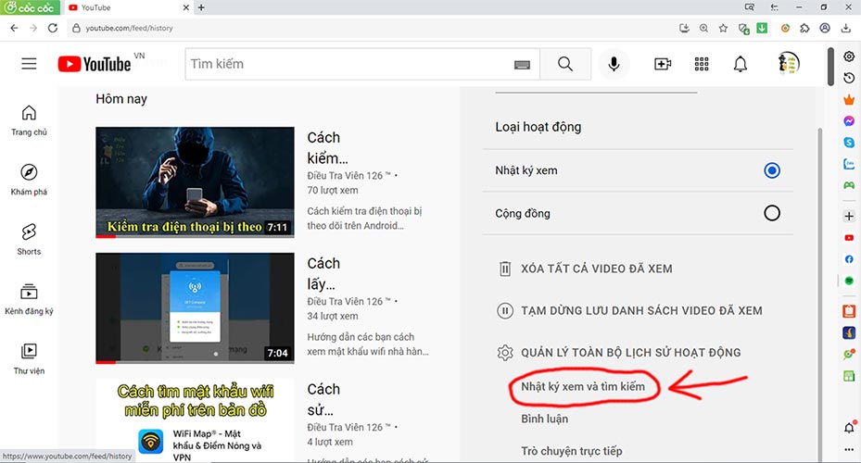
Task: Open Bình luận link
Action: [x=545, y=419]
